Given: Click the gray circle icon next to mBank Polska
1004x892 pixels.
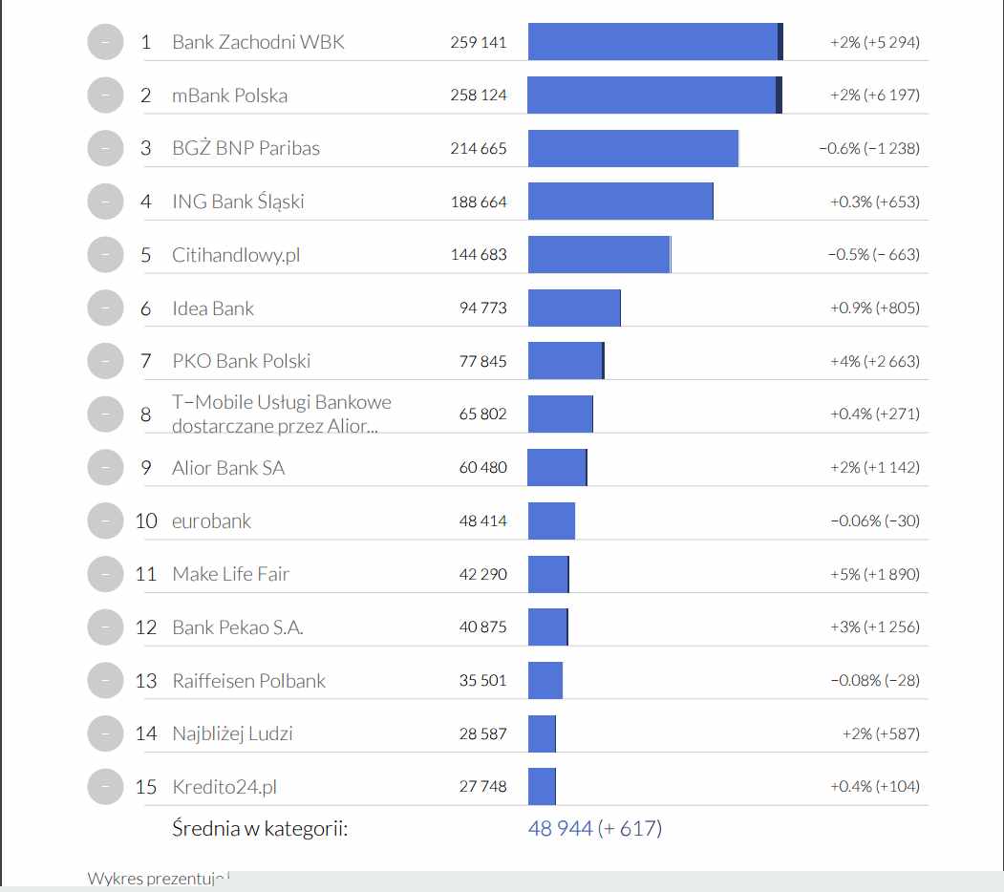Looking at the screenshot, I should [x=105, y=96].
